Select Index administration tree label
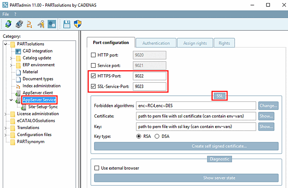The height and width of the screenshot is (188, 288). [x=41, y=86]
